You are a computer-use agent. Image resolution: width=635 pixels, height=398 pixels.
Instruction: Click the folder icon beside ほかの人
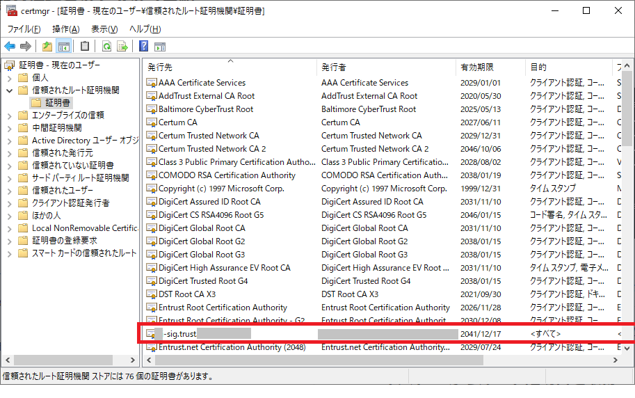[x=23, y=216]
